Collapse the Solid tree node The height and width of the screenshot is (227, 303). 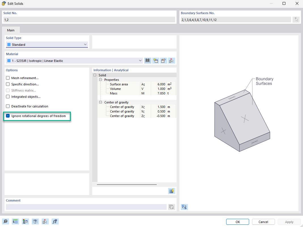pos(95,75)
